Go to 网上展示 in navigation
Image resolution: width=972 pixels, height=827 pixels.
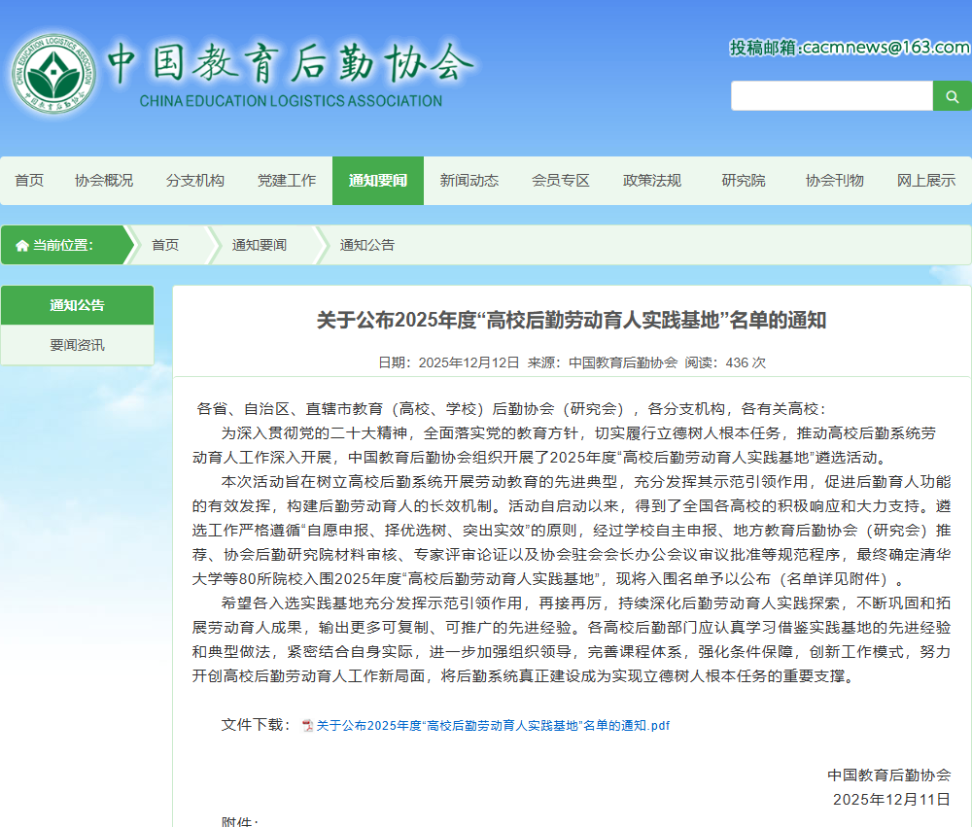click(x=926, y=181)
